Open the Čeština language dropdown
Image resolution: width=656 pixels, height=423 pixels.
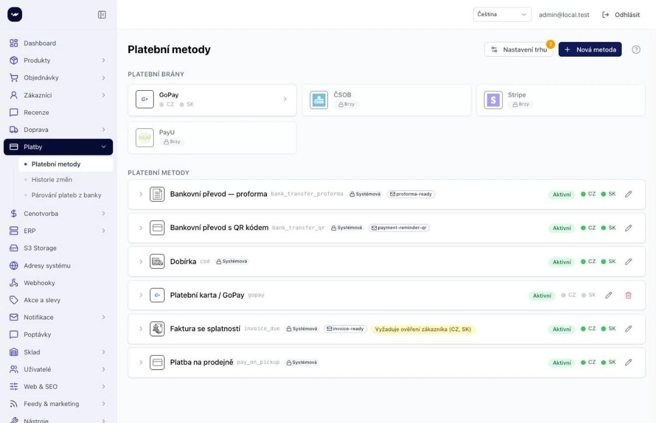coord(502,15)
